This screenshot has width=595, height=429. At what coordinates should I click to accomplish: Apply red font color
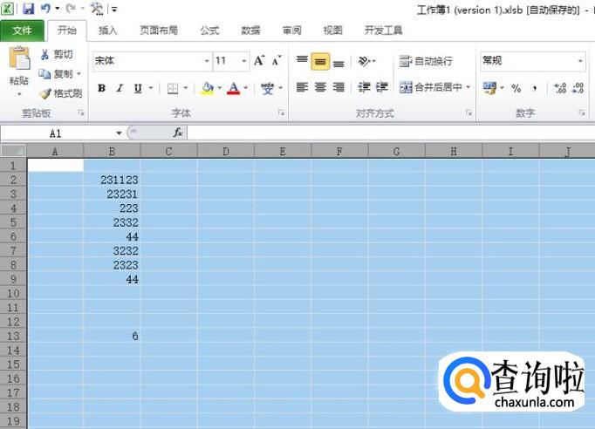(233, 88)
